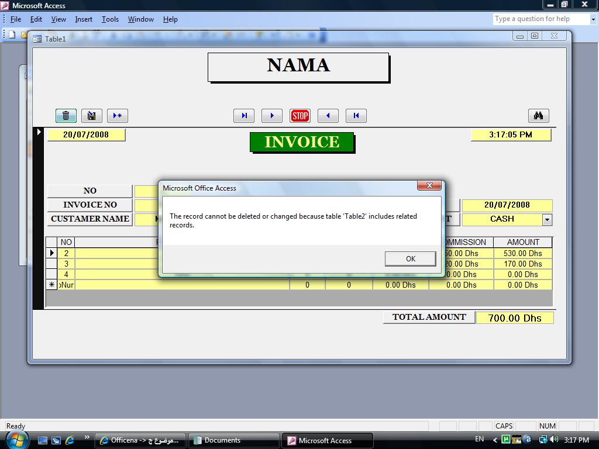Click the network tray icon
This screenshot has height=449, width=599.
point(543,440)
